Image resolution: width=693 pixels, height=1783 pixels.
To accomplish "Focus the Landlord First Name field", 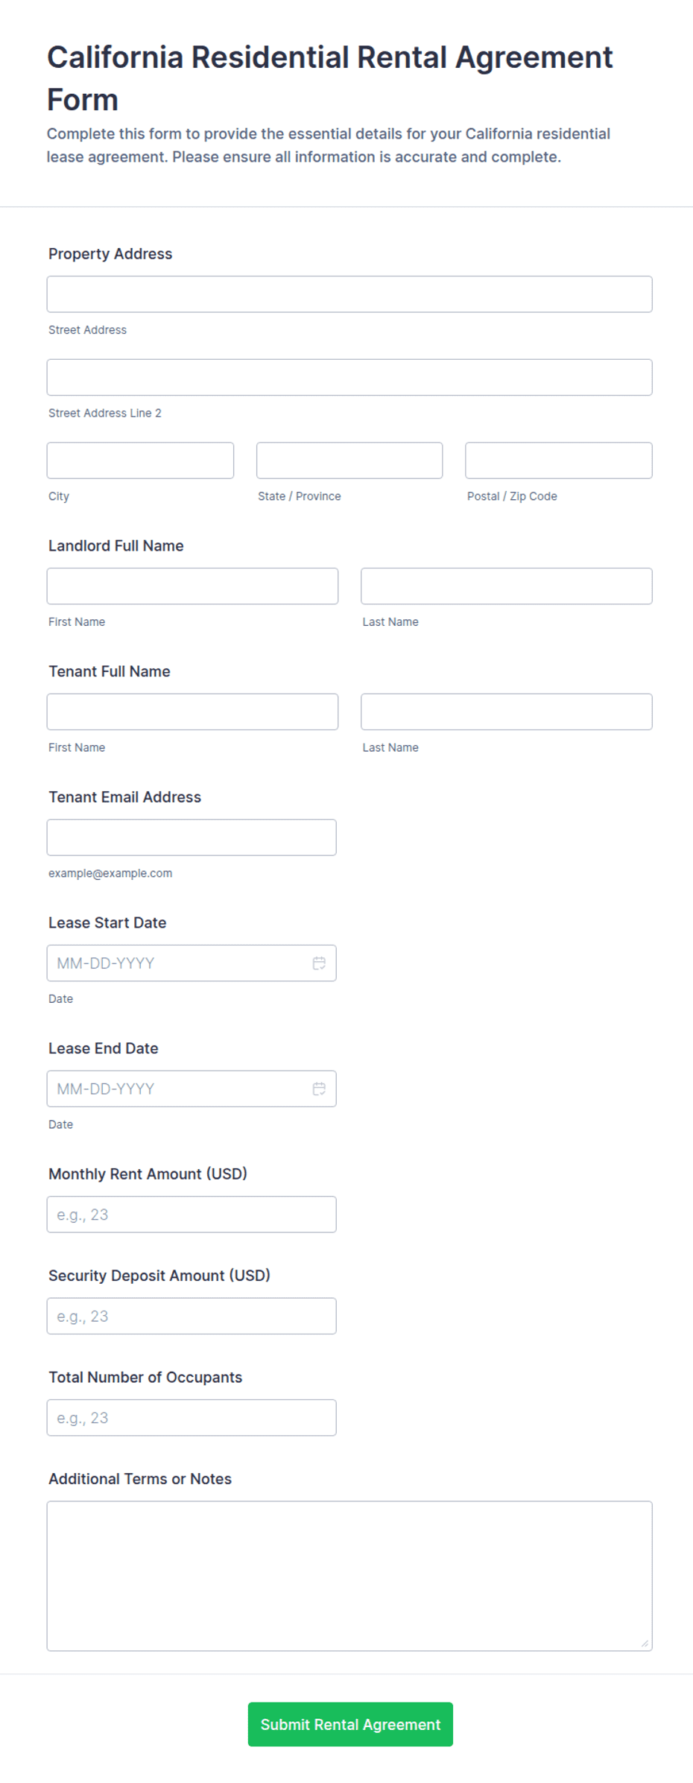I will coord(192,586).
